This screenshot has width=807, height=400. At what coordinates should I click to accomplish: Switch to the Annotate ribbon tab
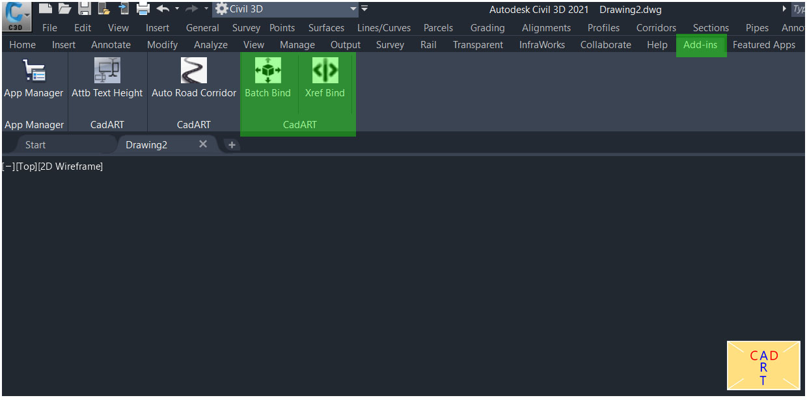point(111,45)
